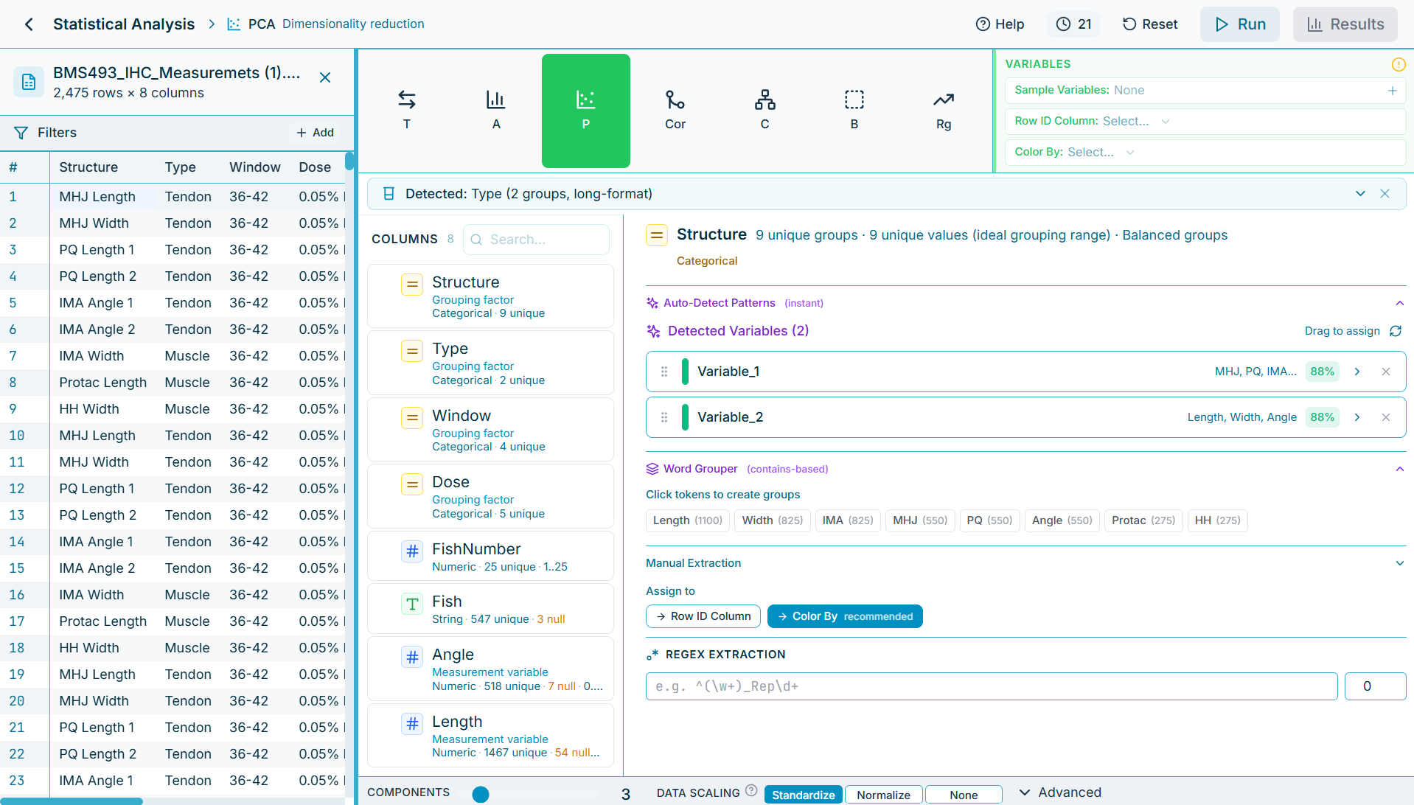Select the T-test analysis icon
The image size is (1414, 805).
406,109
